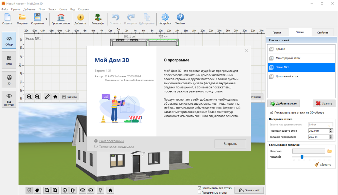Open the Техническая поддержка link
This screenshot has width=338, height=195.
116,147
